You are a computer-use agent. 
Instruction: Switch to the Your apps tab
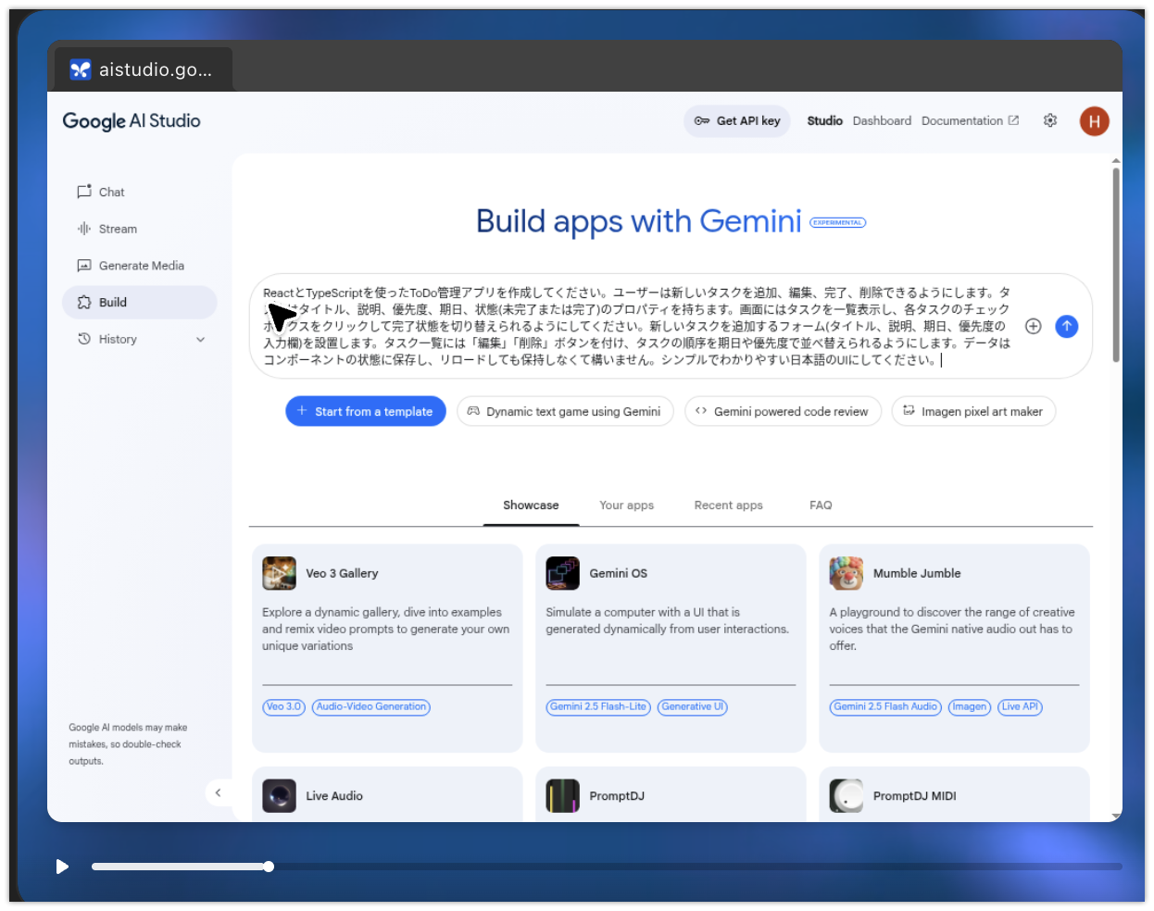(626, 505)
